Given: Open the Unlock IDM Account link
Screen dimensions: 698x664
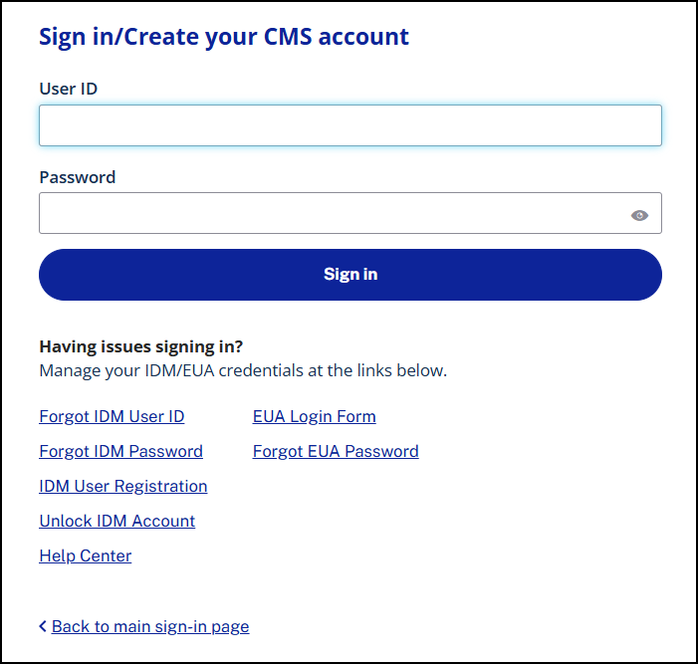Looking at the screenshot, I should (x=117, y=521).
